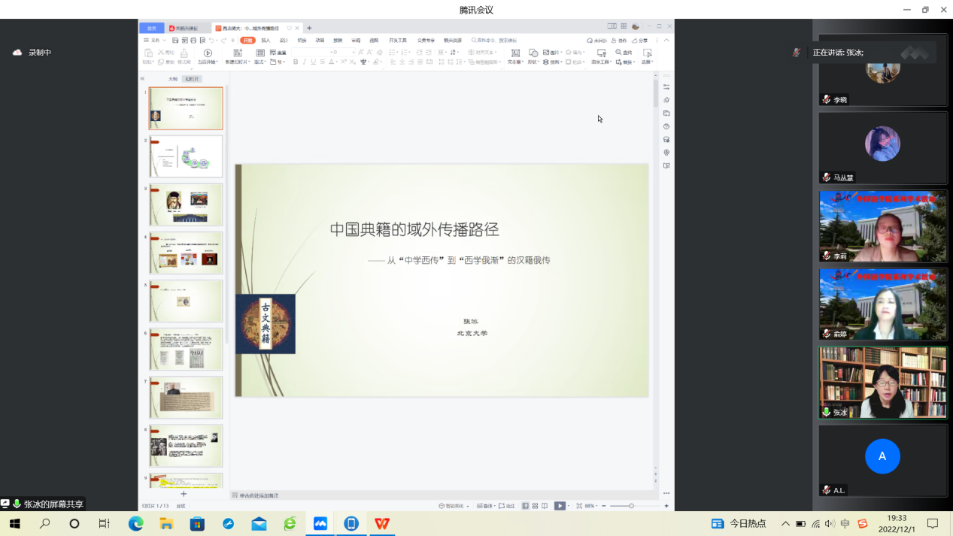Click the bold formatting icon
953x536 pixels.
point(296,62)
